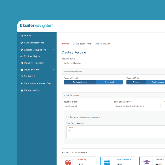Viewport: 165px width, 165px height.
Task: Expand the Explore Majors chevron
Action: (54, 56)
